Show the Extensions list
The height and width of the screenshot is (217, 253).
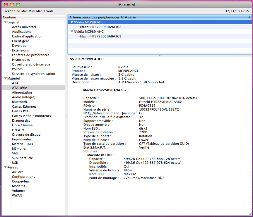coord(20,50)
